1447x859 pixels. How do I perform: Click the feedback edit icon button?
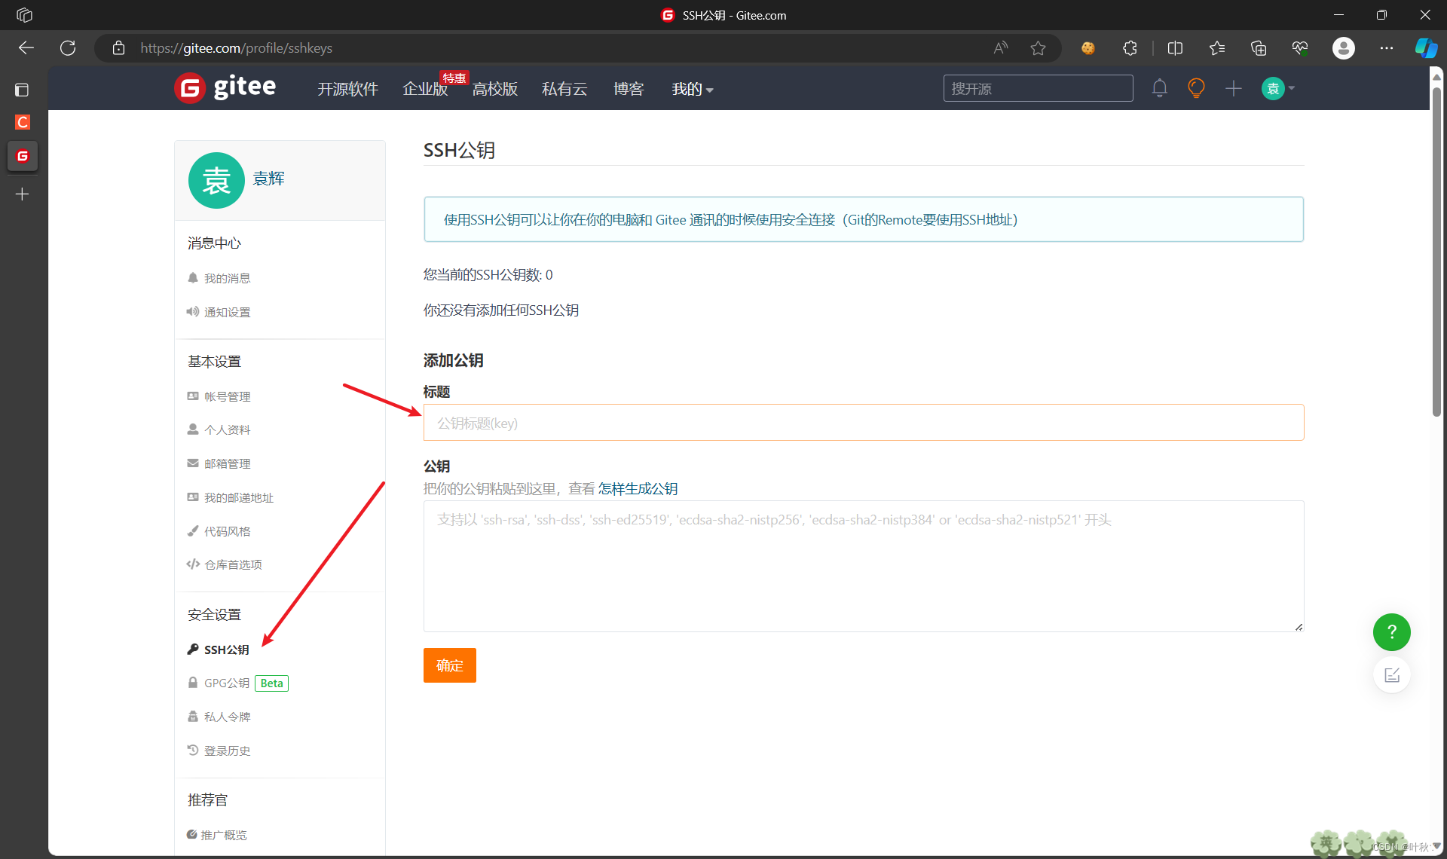[x=1391, y=675]
